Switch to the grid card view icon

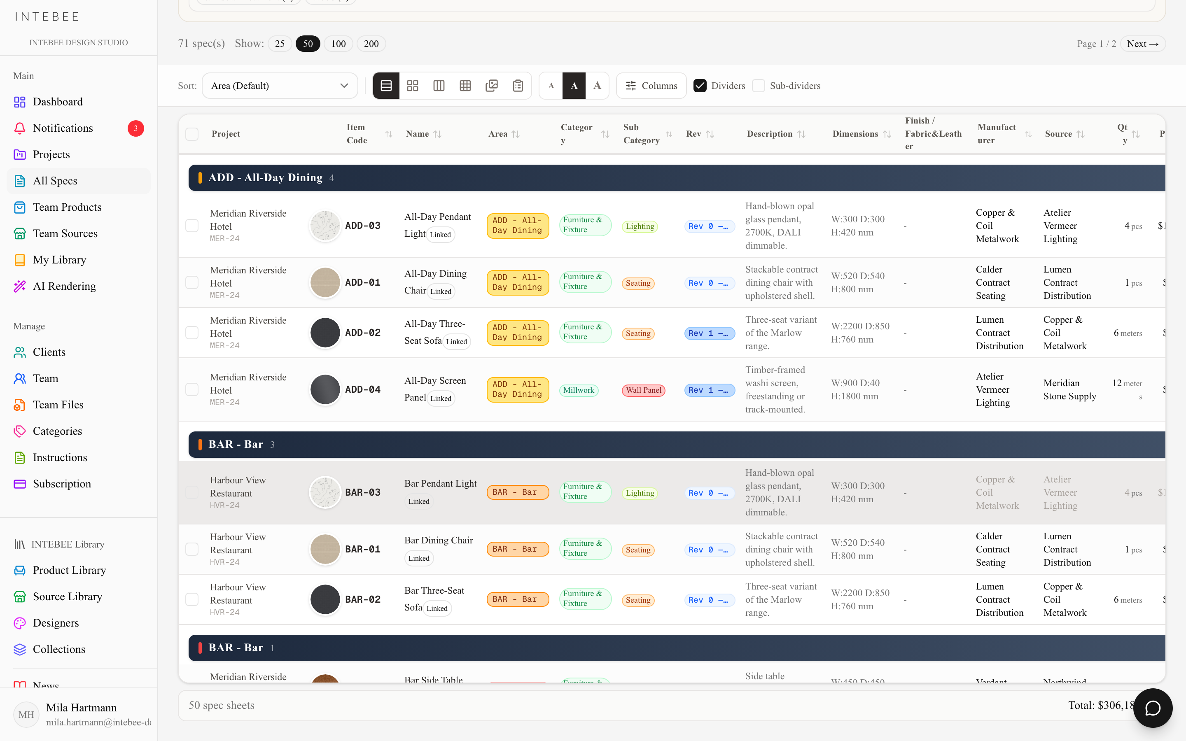click(x=413, y=86)
